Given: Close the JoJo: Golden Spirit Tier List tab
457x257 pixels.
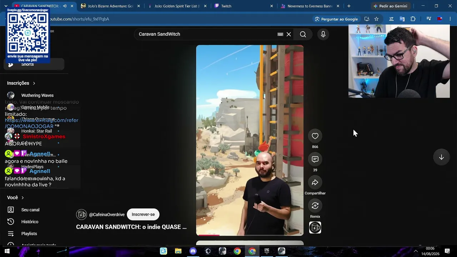Looking at the screenshot, I should 205,6.
